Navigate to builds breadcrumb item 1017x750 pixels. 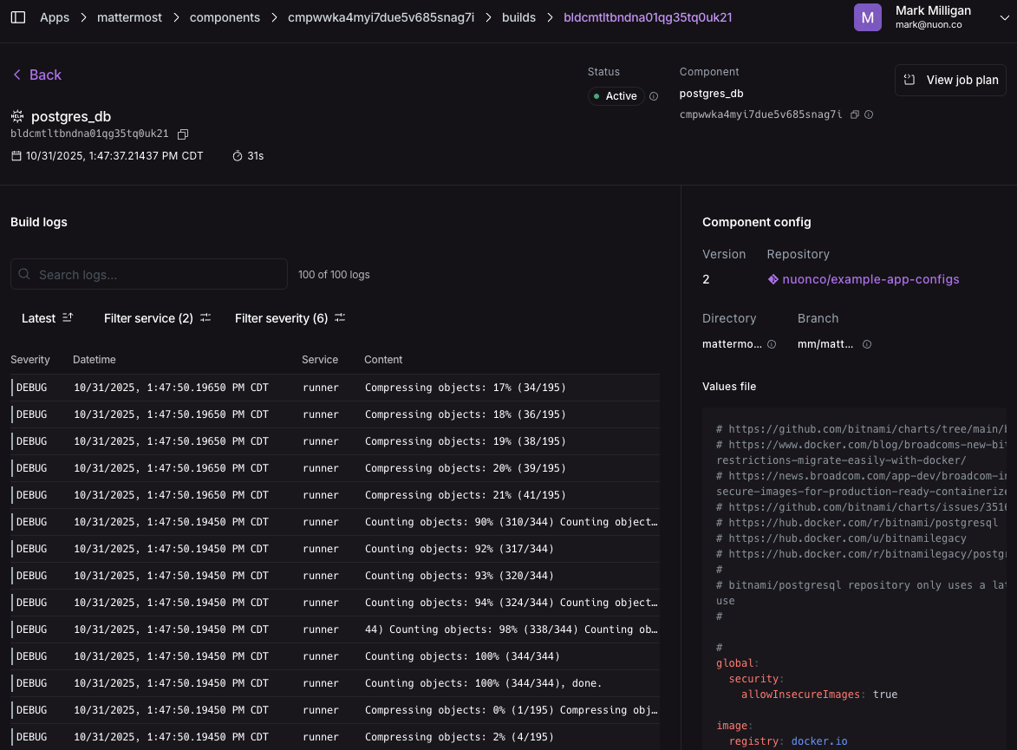pos(518,17)
